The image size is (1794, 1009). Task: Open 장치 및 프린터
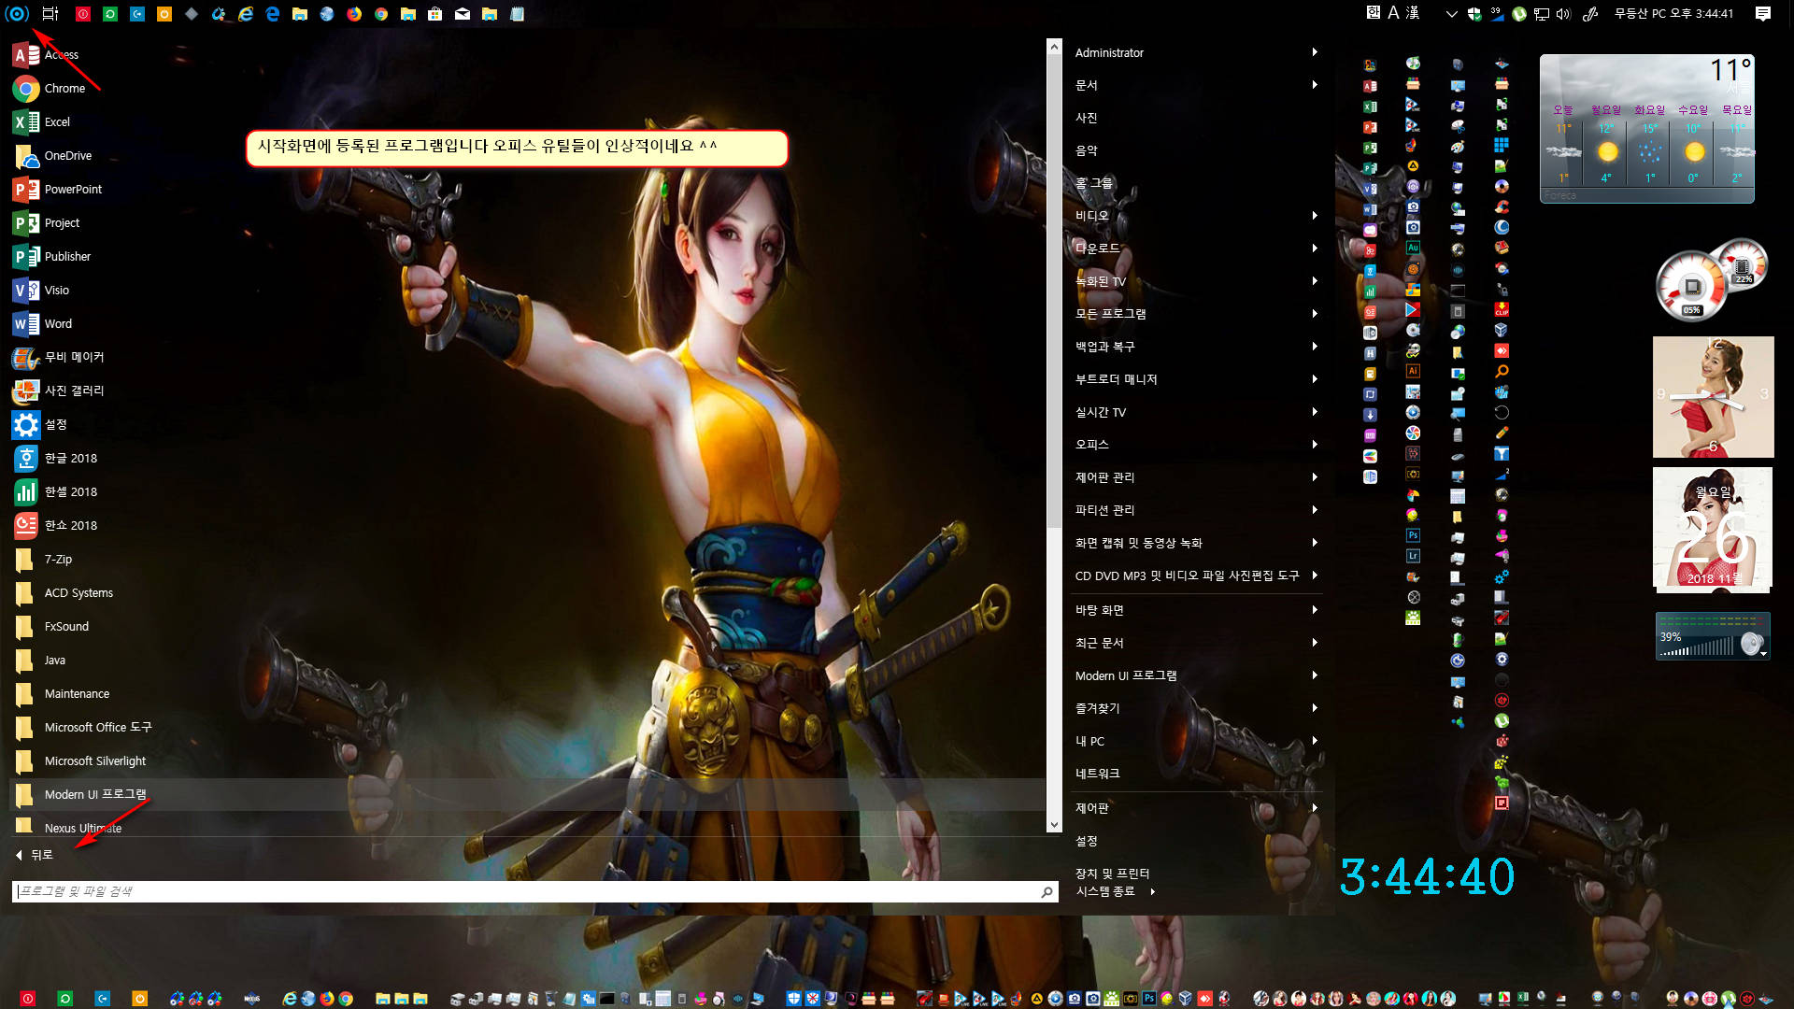tap(1112, 874)
